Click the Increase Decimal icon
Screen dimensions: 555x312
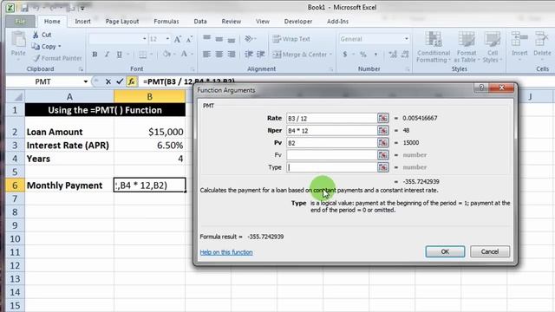(393, 55)
